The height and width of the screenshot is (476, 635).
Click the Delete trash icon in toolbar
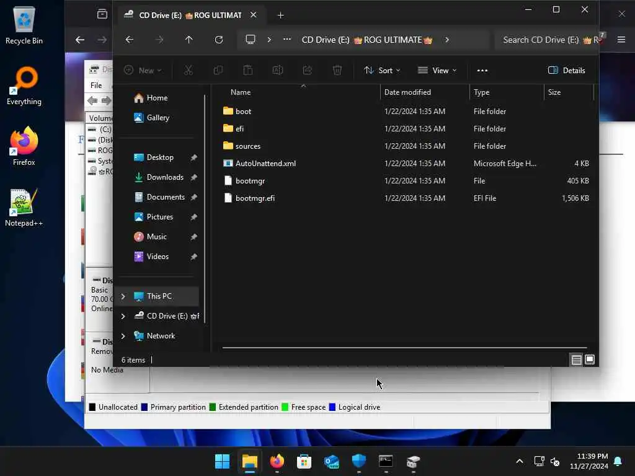pyautogui.click(x=337, y=71)
